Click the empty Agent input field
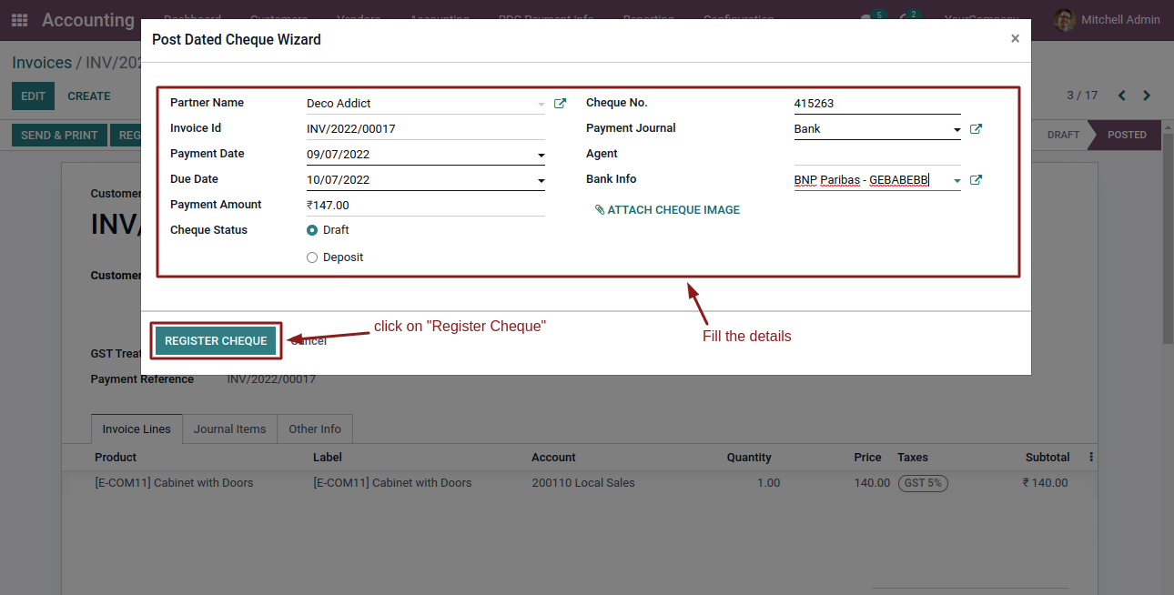The width and height of the screenshot is (1174, 595). click(x=877, y=155)
